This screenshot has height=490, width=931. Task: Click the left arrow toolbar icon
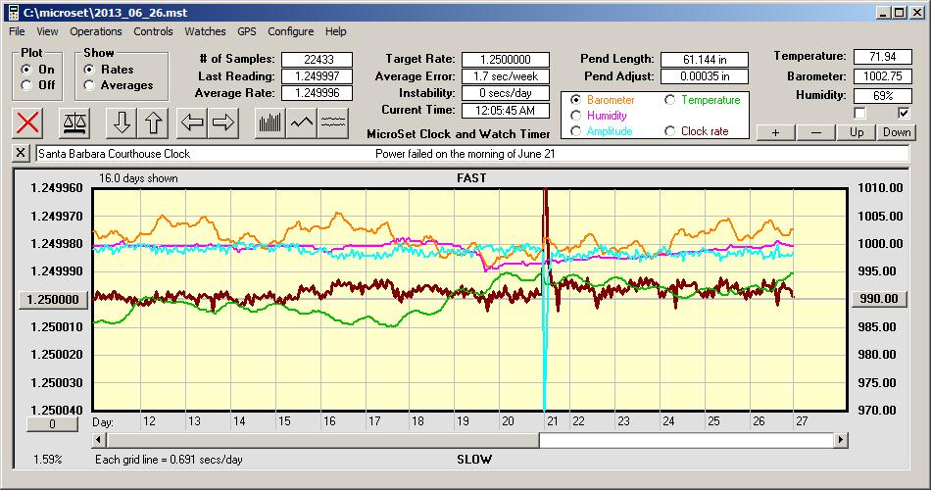pyautogui.click(x=193, y=122)
